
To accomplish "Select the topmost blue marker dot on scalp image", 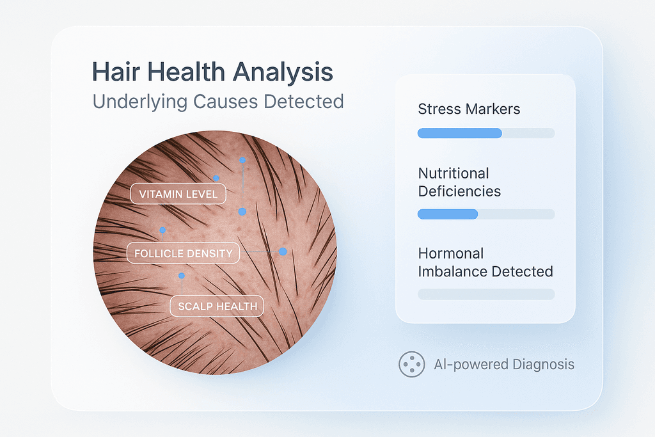I will 242,159.
